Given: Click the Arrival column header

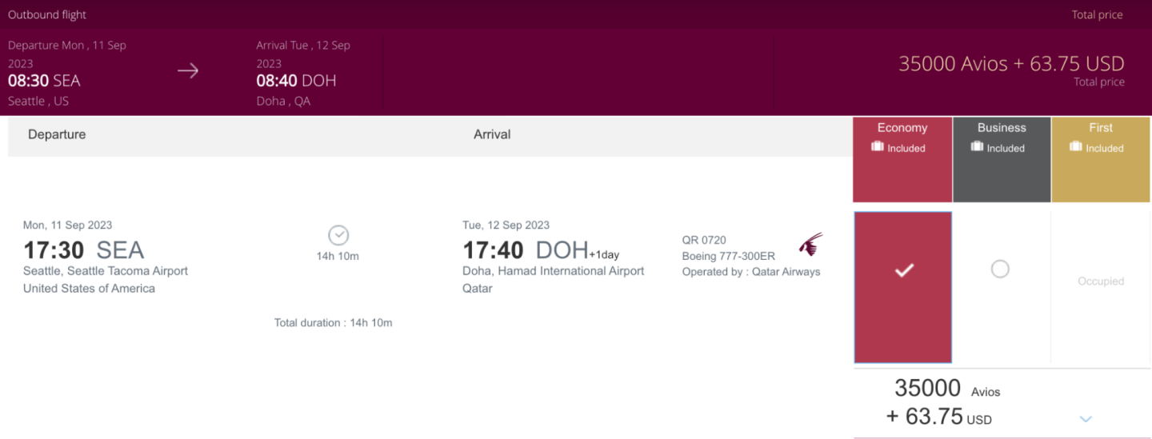Looking at the screenshot, I should 492,134.
